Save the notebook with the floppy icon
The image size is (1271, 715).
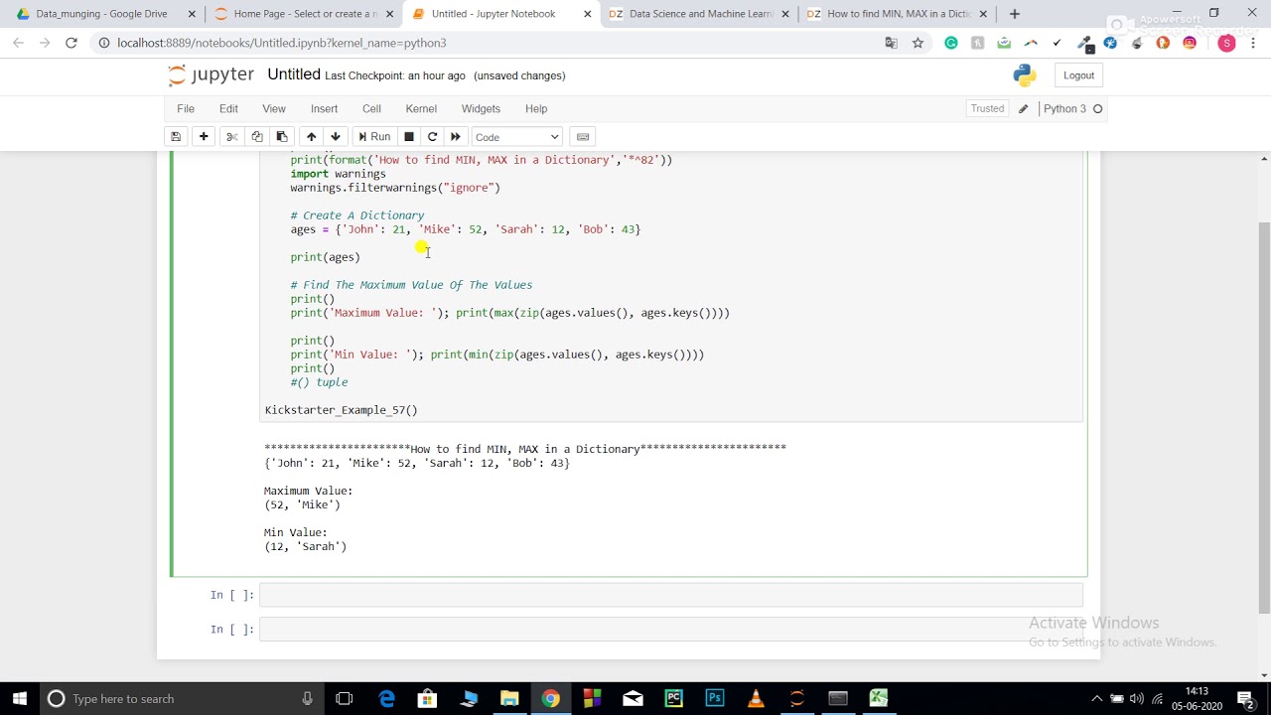click(176, 137)
